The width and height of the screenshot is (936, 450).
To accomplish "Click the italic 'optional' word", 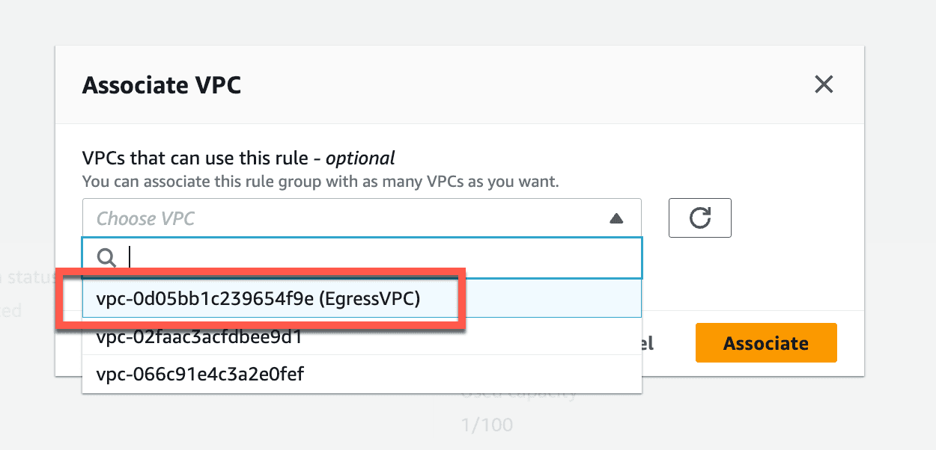I will point(360,158).
